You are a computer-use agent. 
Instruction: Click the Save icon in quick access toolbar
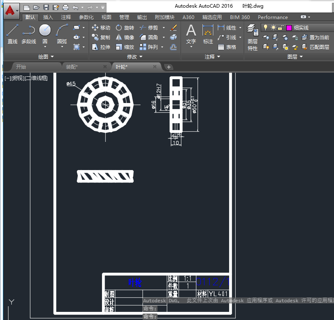[x=46, y=7]
